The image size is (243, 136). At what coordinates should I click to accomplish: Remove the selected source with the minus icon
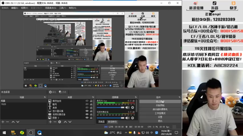point(55,122)
